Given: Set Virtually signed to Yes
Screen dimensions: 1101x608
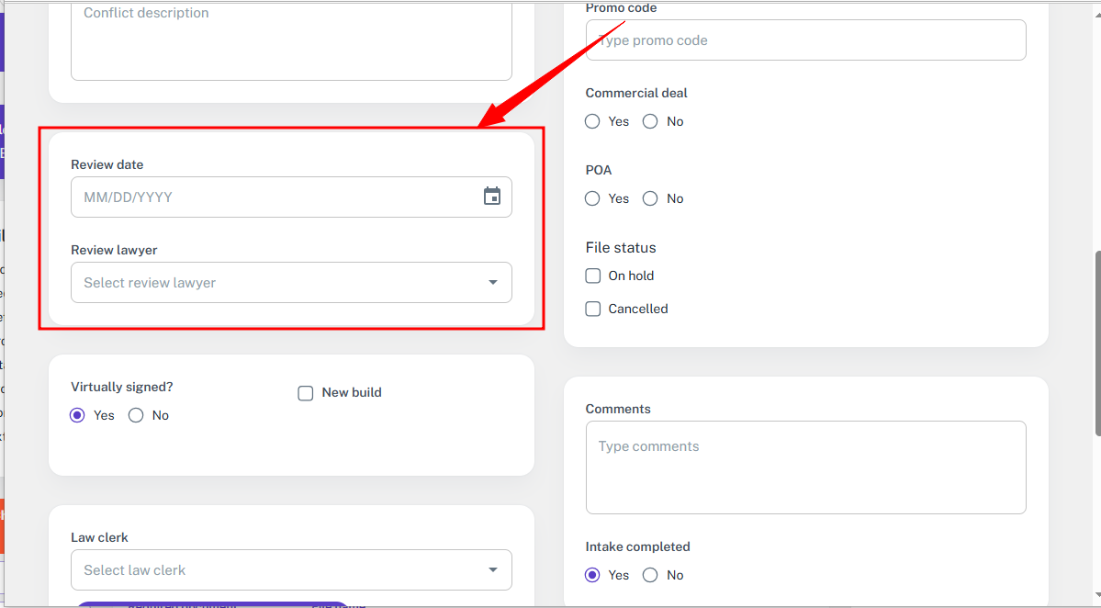Looking at the screenshot, I should [78, 415].
